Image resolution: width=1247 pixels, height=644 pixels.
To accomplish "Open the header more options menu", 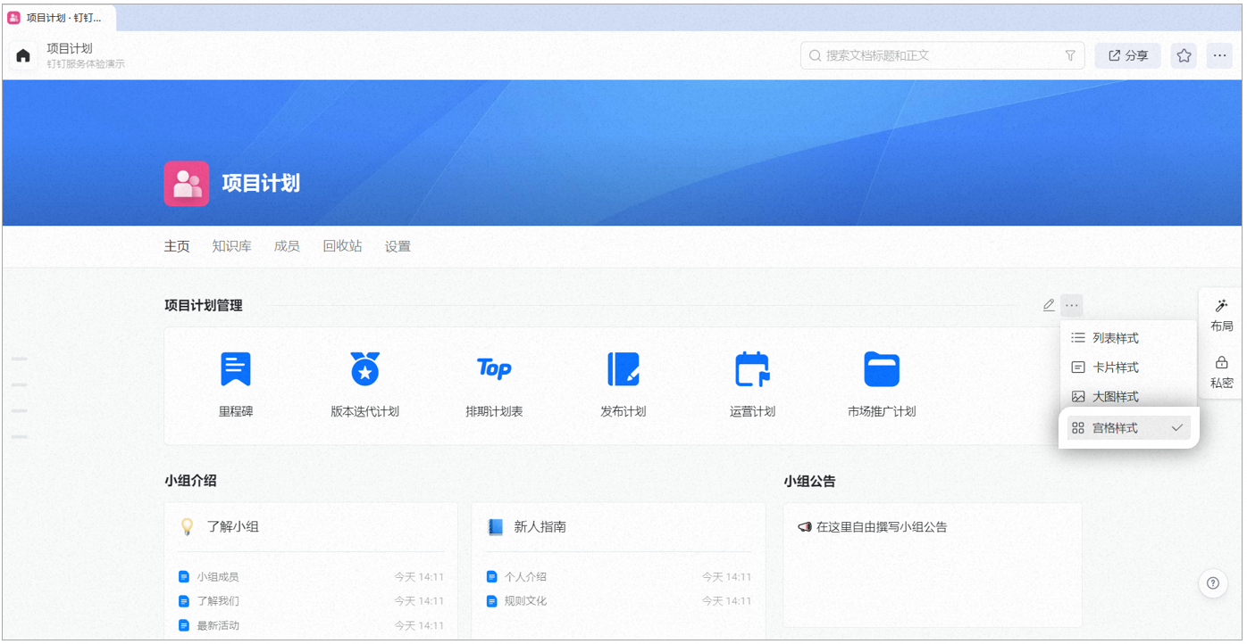I will (x=1219, y=55).
